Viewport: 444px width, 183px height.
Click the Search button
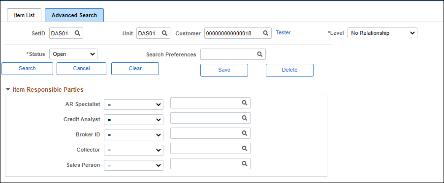pos(27,69)
